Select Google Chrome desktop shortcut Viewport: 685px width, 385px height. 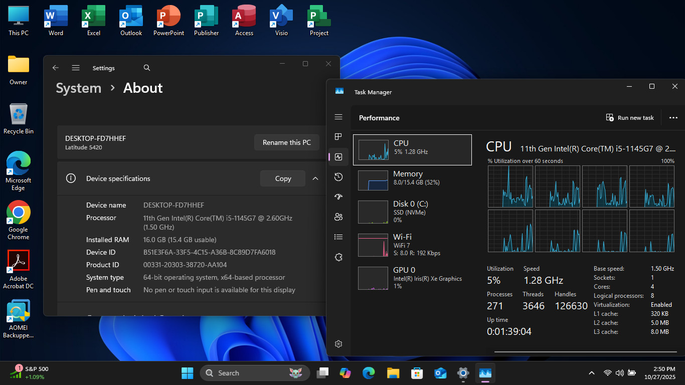[19, 221]
